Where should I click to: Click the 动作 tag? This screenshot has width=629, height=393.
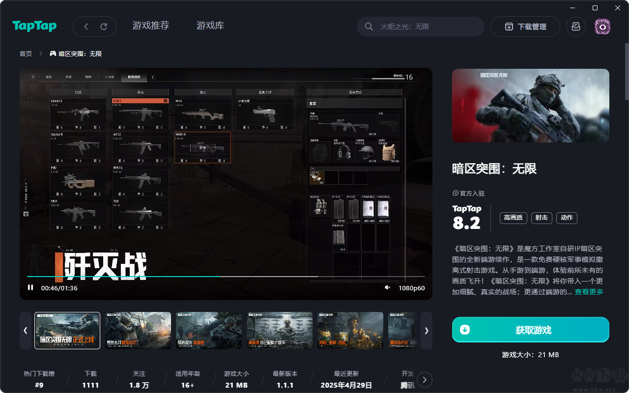(x=567, y=218)
